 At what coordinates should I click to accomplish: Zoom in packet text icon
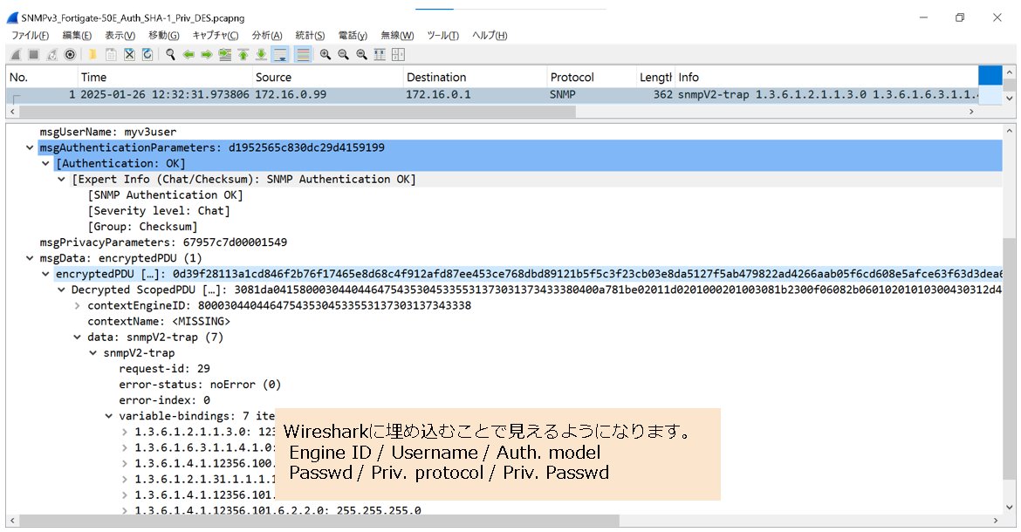point(325,55)
